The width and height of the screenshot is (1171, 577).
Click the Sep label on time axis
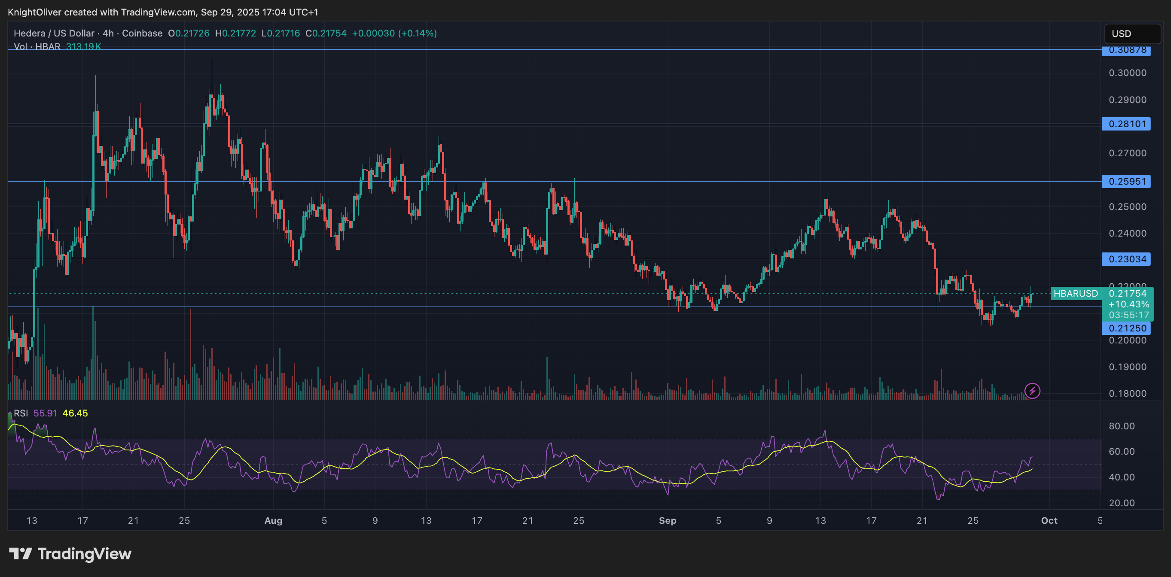pos(668,521)
